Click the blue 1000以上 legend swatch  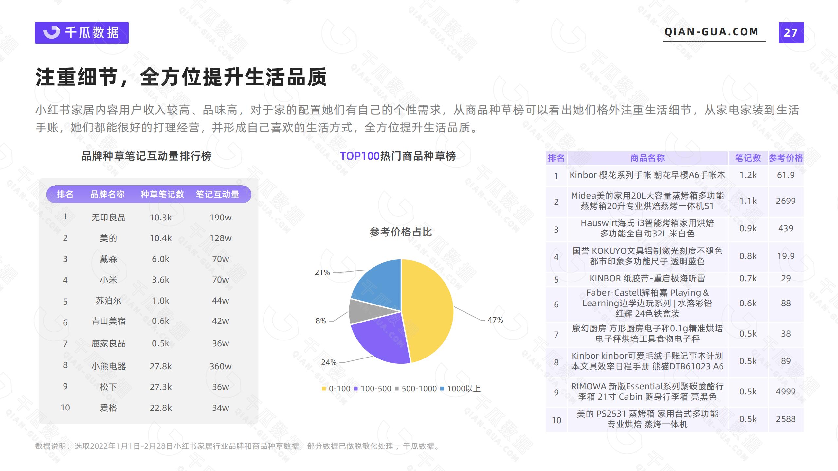point(442,389)
